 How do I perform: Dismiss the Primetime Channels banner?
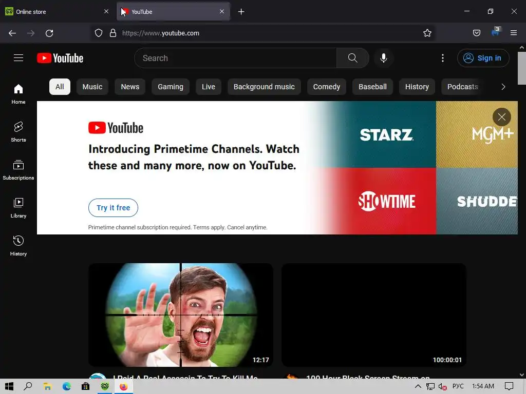pyautogui.click(x=501, y=117)
